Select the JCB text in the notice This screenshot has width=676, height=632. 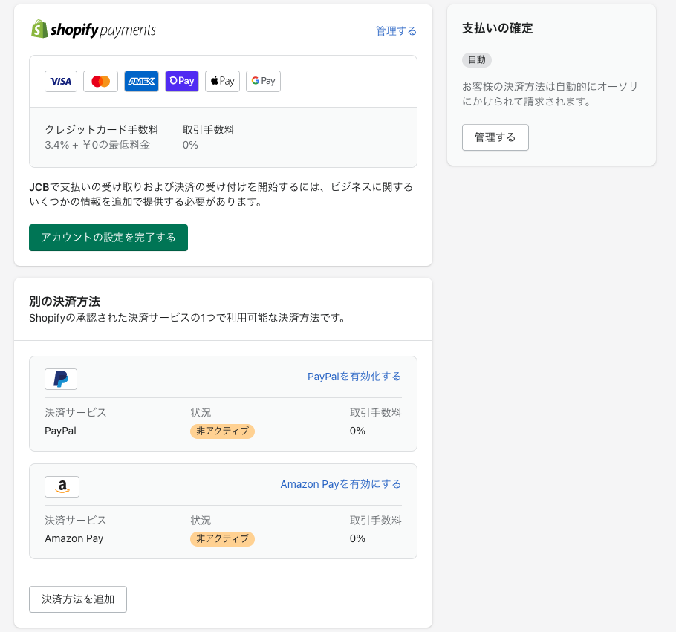click(36, 186)
